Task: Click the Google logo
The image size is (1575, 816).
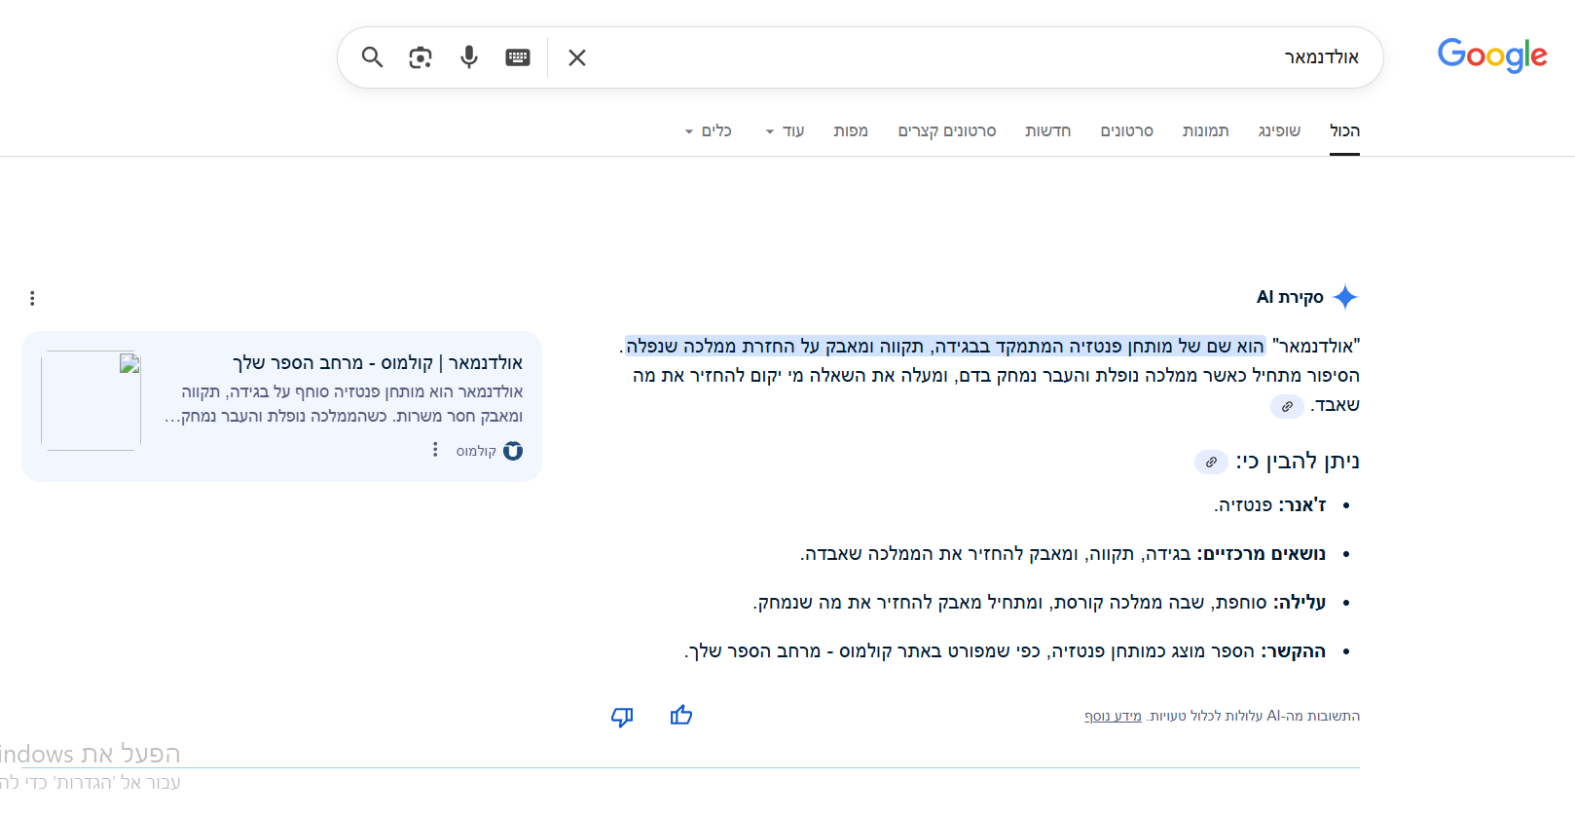Action: click(1491, 56)
